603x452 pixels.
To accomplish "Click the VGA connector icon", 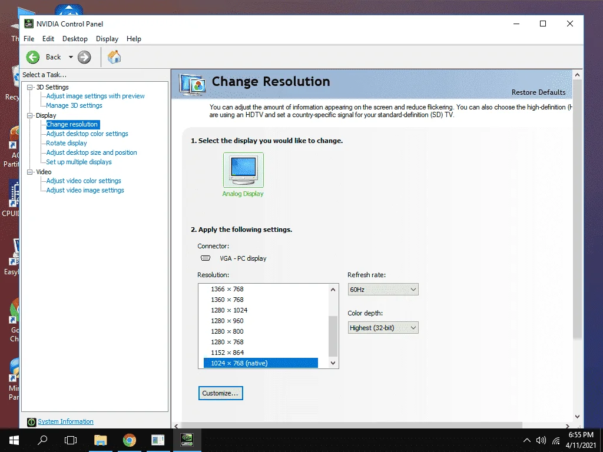I will 206,258.
